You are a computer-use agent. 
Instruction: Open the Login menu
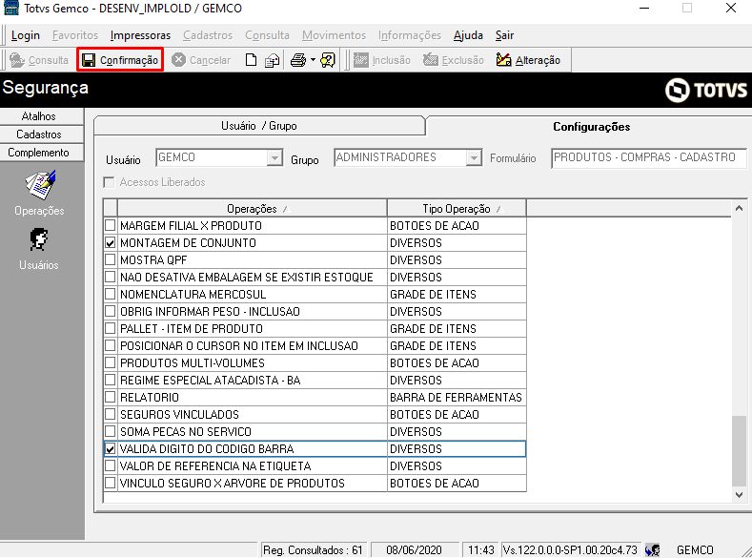[x=26, y=35]
